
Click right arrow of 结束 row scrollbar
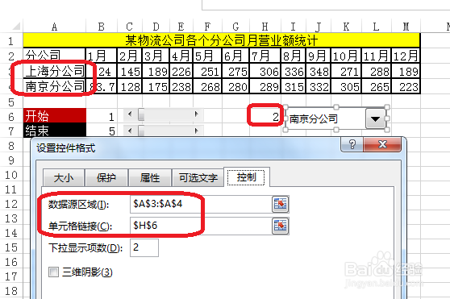[197, 131]
